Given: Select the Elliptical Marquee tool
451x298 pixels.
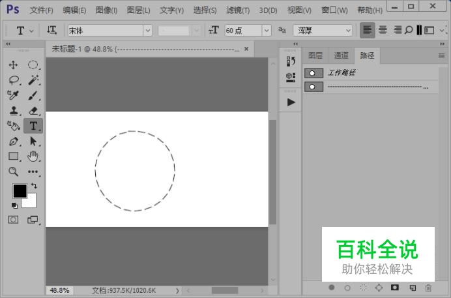Looking at the screenshot, I should 33,65.
